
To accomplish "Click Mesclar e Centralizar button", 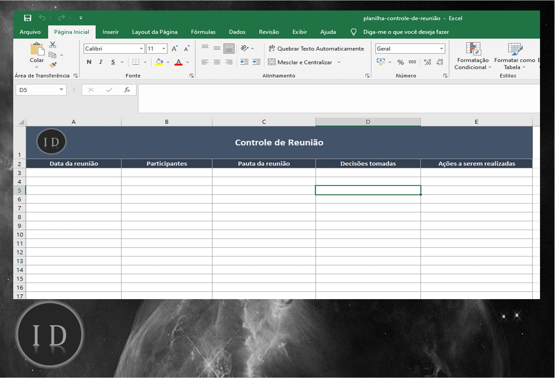I will (x=300, y=62).
